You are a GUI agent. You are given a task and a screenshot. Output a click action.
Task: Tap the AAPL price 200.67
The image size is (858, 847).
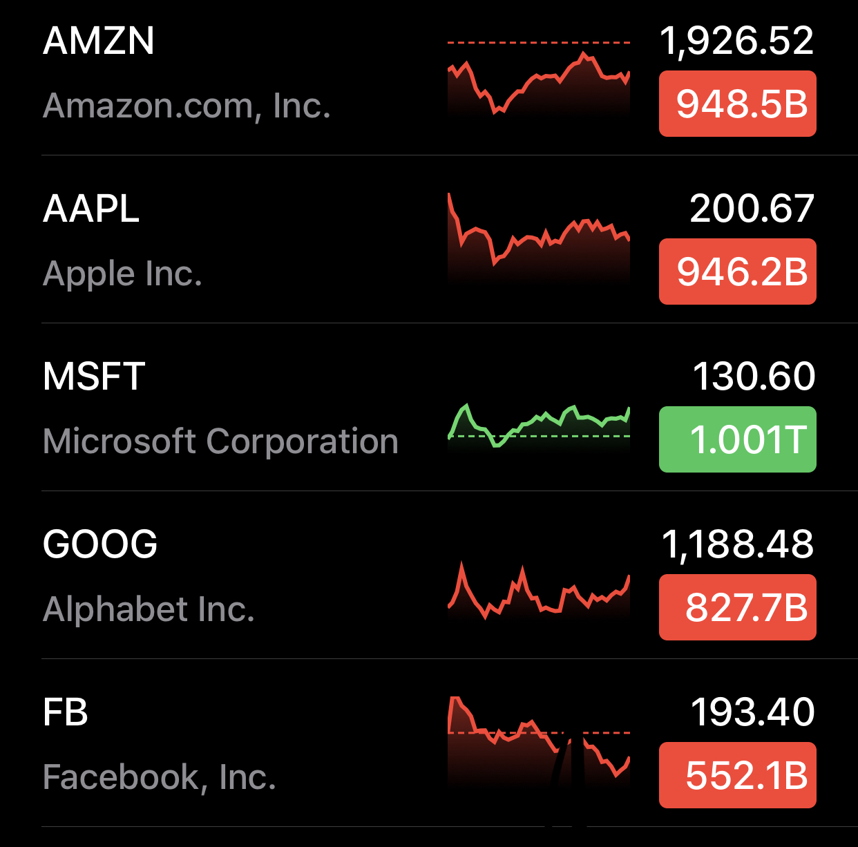[x=752, y=209]
